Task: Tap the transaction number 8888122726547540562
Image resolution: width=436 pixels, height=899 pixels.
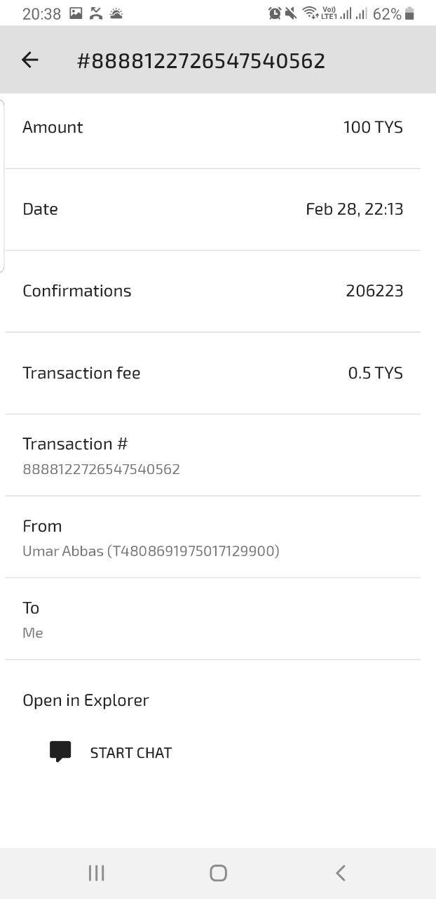Action: point(101,468)
